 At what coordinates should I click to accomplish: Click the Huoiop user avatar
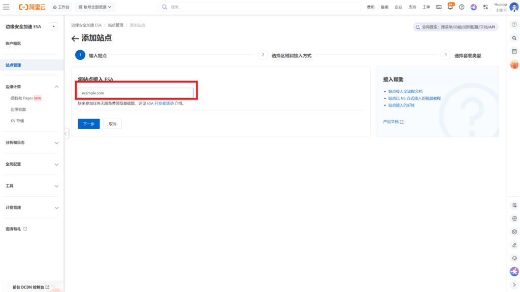(x=514, y=7)
